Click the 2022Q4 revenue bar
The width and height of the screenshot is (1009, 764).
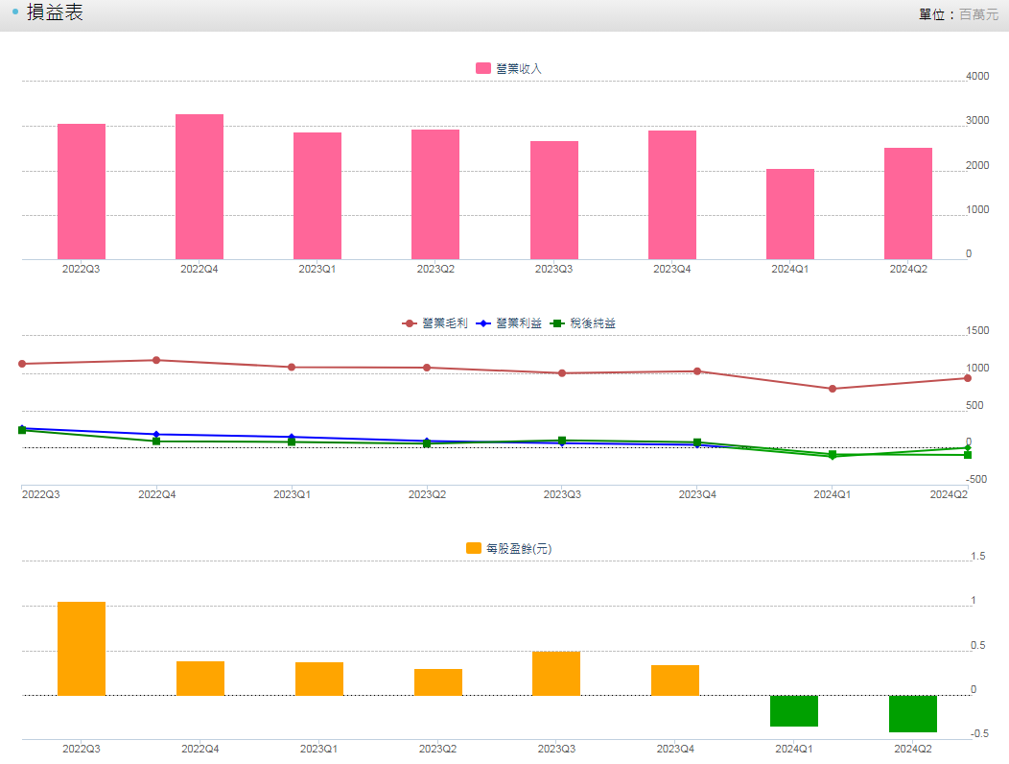[199, 187]
